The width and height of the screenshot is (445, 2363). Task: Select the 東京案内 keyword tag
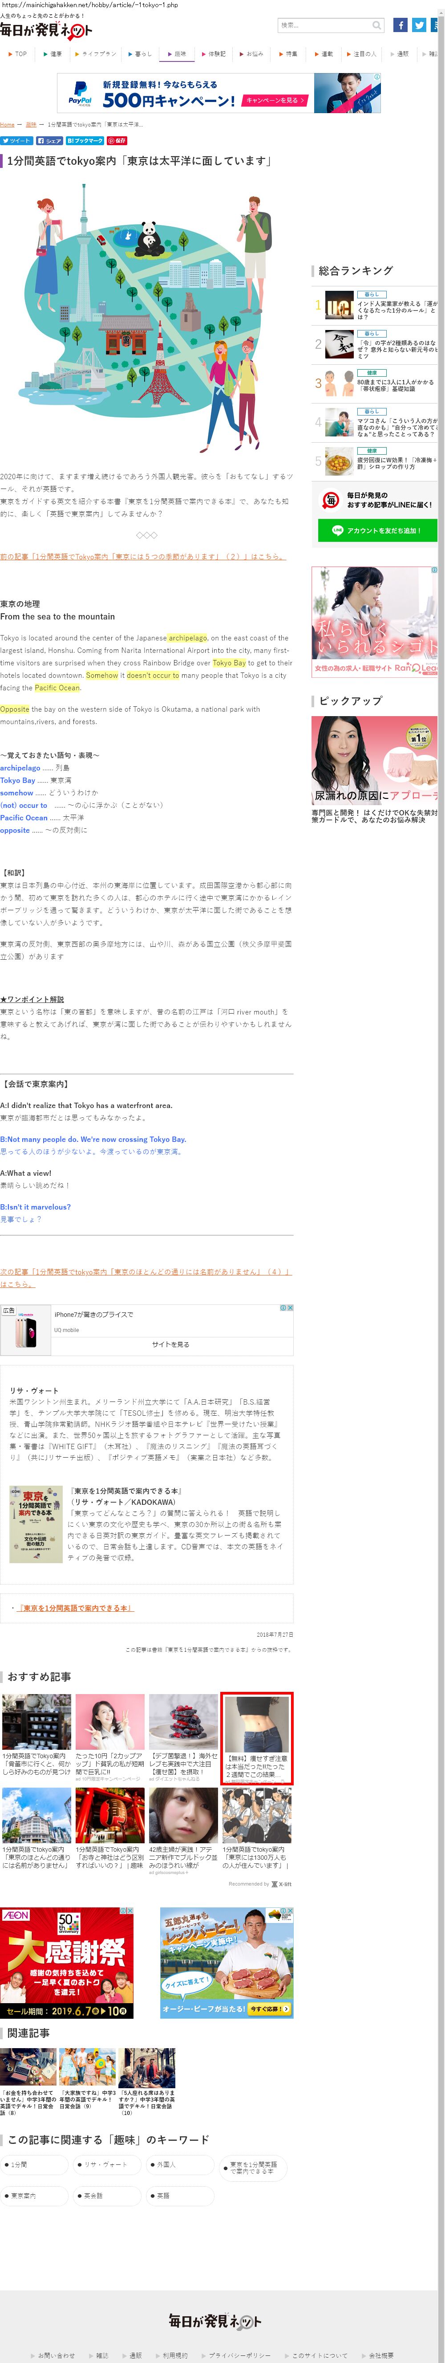[35, 2196]
